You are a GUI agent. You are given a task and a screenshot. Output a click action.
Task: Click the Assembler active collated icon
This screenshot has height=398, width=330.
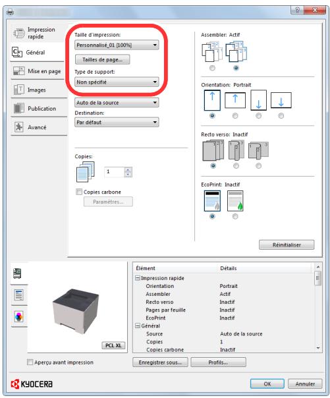pos(236,52)
